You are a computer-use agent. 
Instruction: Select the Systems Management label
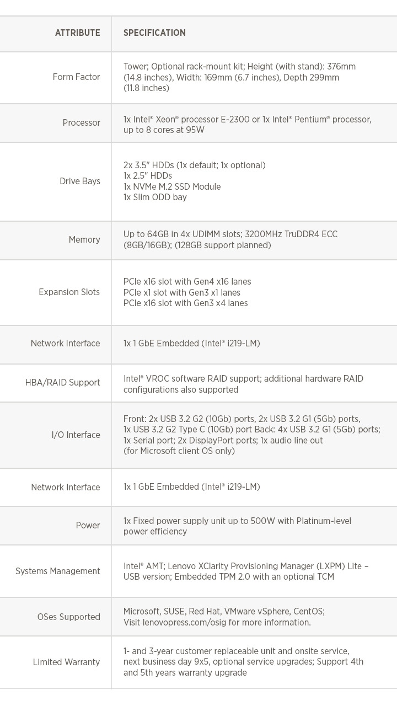click(58, 571)
